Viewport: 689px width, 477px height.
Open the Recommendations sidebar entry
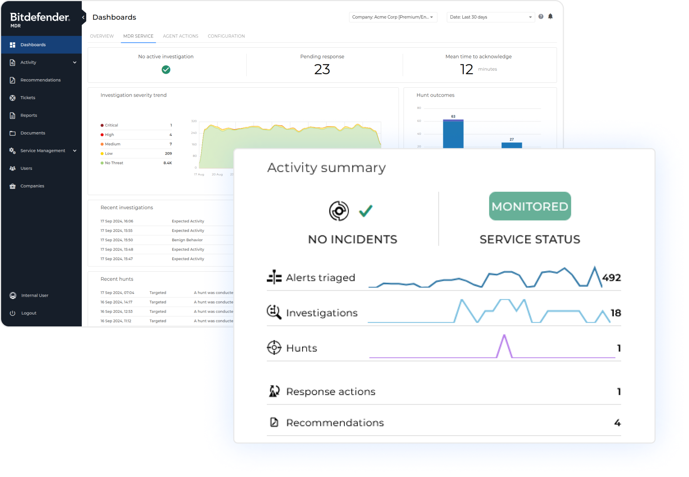click(x=41, y=80)
